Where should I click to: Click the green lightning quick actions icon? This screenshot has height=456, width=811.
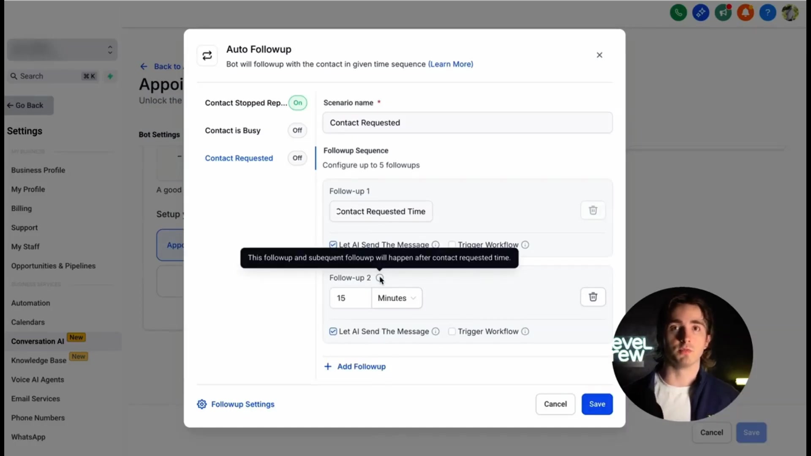click(x=110, y=76)
